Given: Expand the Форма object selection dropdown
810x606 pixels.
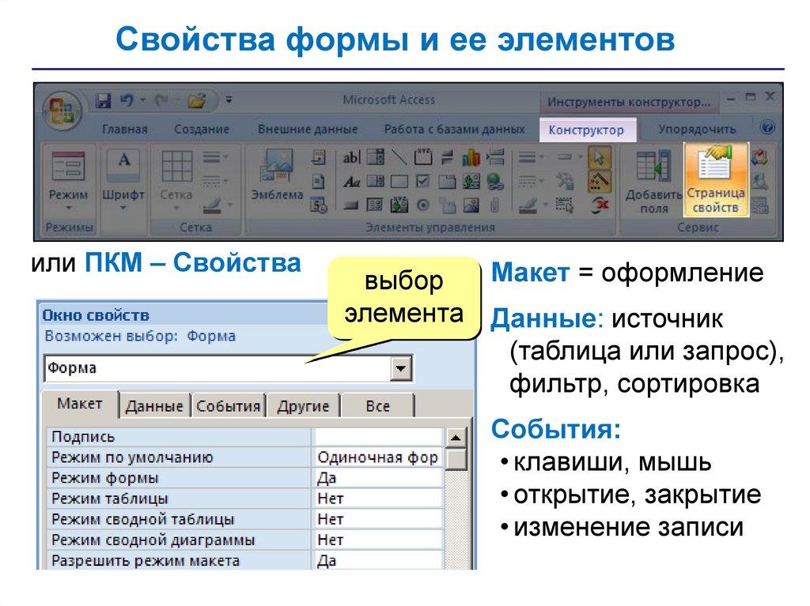Looking at the screenshot, I should pos(402,368).
